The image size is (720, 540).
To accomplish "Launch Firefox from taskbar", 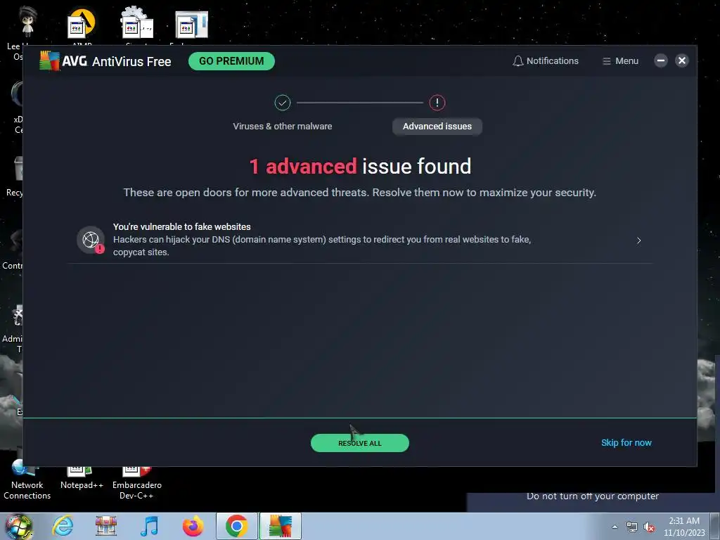I will (193, 526).
